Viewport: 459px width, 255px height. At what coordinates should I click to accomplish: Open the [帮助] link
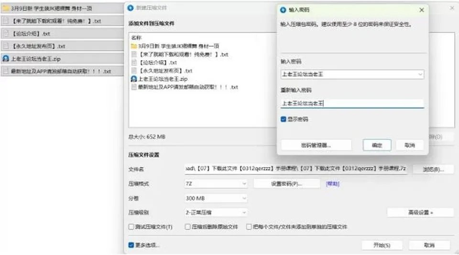click(x=333, y=184)
